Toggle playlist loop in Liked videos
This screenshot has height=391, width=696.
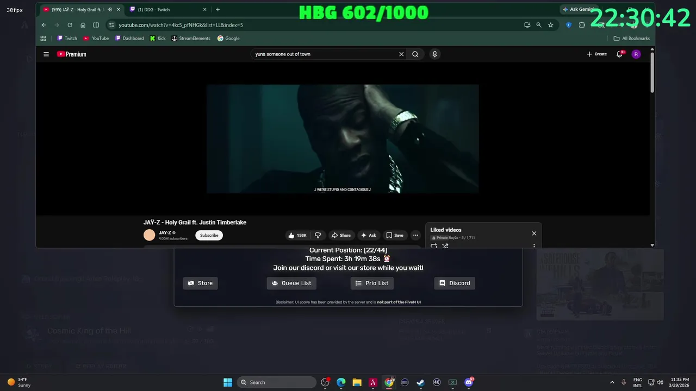(x=434, y=246)
